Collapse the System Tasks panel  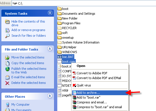50,13
